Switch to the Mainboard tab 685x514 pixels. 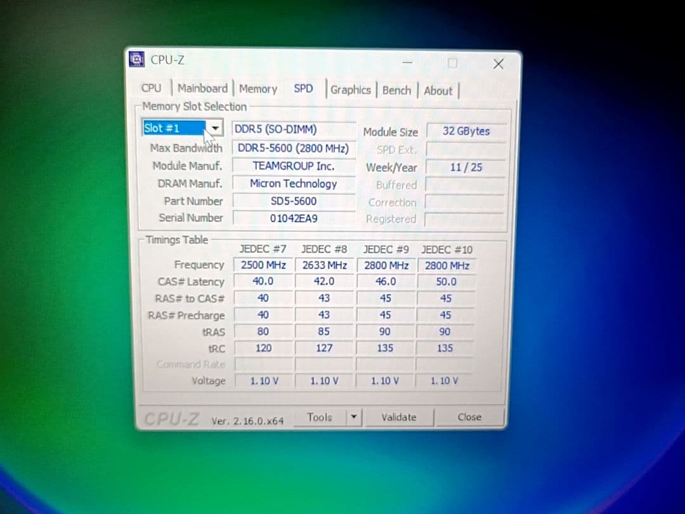click(x=202, y=89)
